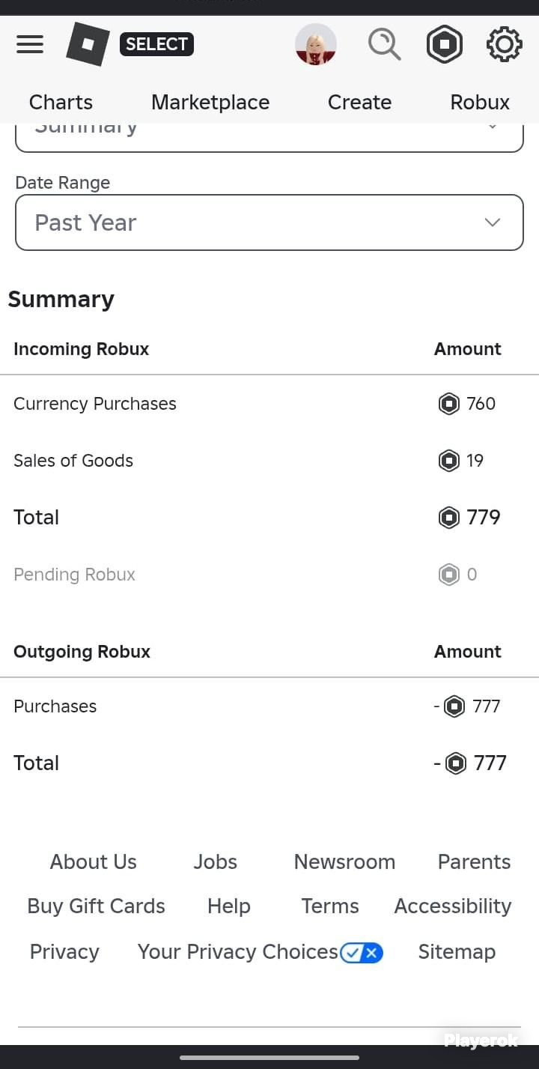The height and width of the screenshot is (1069, 539).
Task: Switch to the Charts tab
Action: point(61,102)
